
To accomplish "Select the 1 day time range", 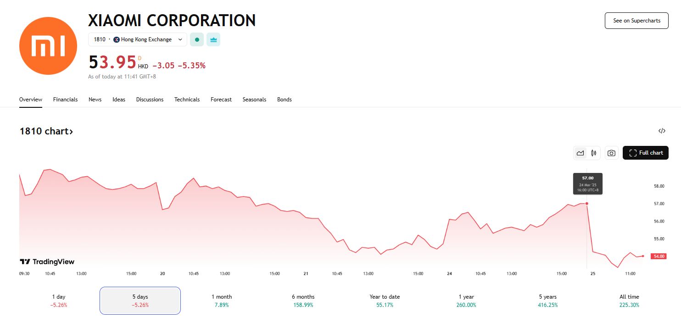I will (59, 300).
